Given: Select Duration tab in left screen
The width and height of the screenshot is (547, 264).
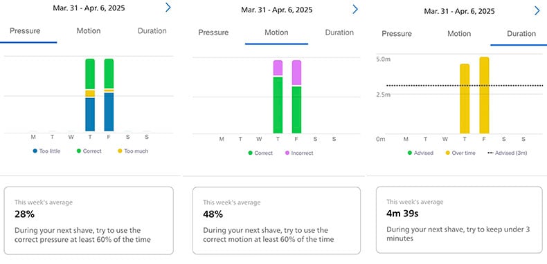Looking at the screenshot, I should pos(152,31).
